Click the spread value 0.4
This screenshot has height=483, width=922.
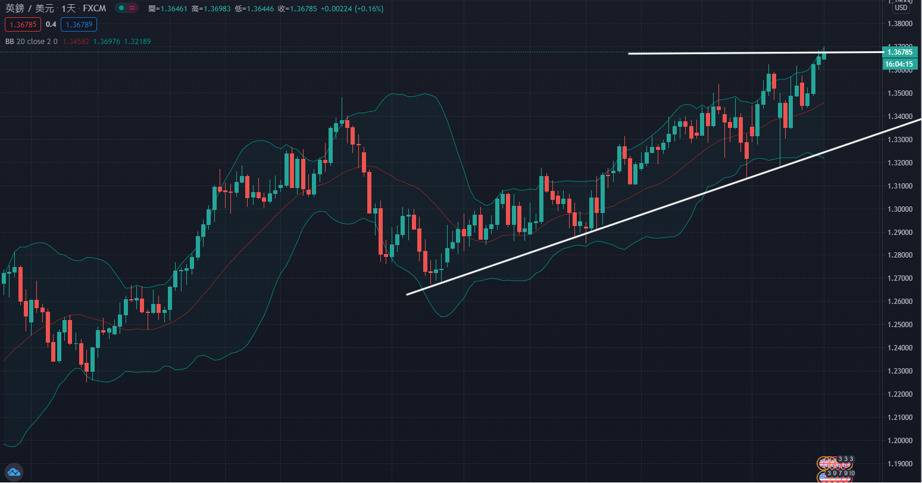[51, 24]
